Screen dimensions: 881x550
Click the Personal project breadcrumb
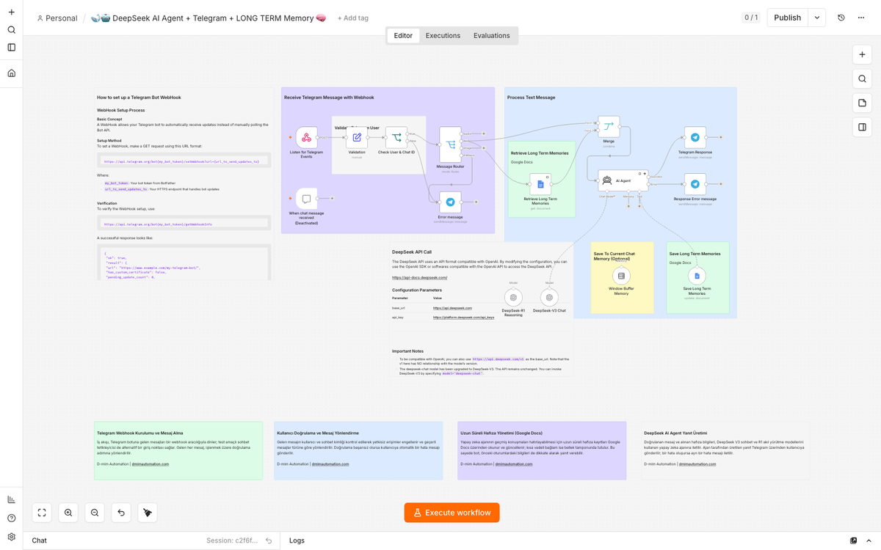(x=57, y=18)
